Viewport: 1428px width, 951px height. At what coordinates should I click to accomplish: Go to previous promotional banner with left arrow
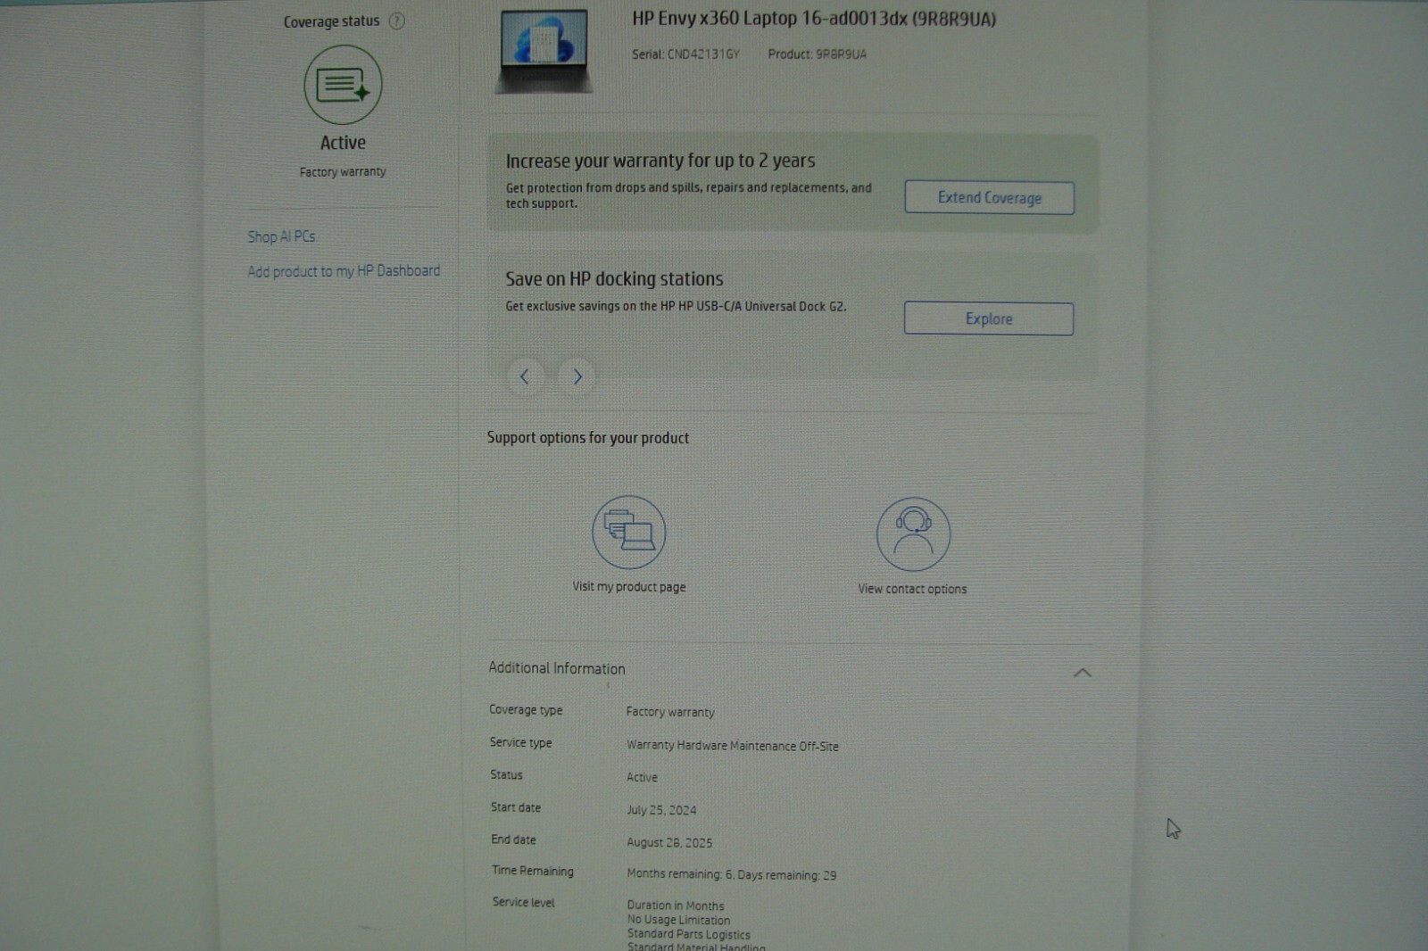point(525,376)
